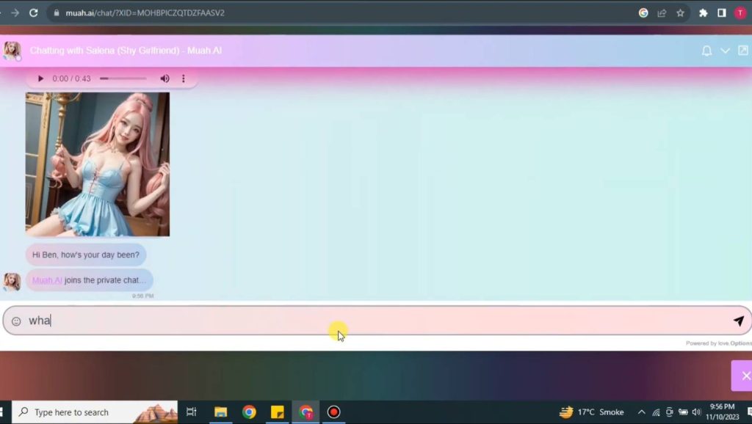Seek on the audio progress slider
752x424 pixels.
pyautogui.click(x=123, y=78)
